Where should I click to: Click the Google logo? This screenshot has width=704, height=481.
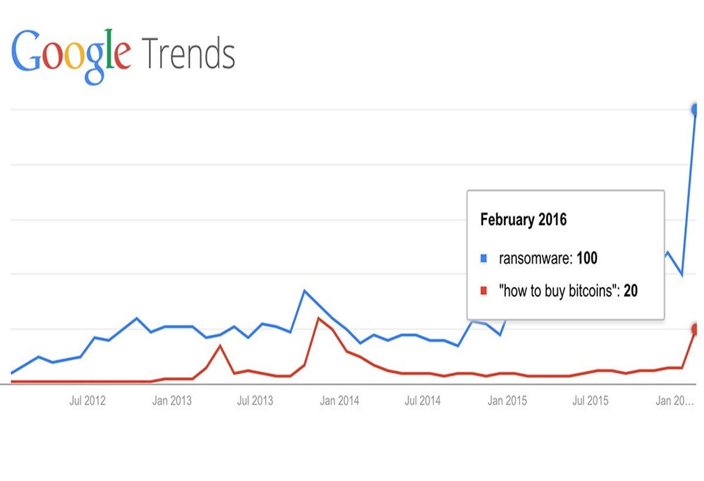click(71, 55)
